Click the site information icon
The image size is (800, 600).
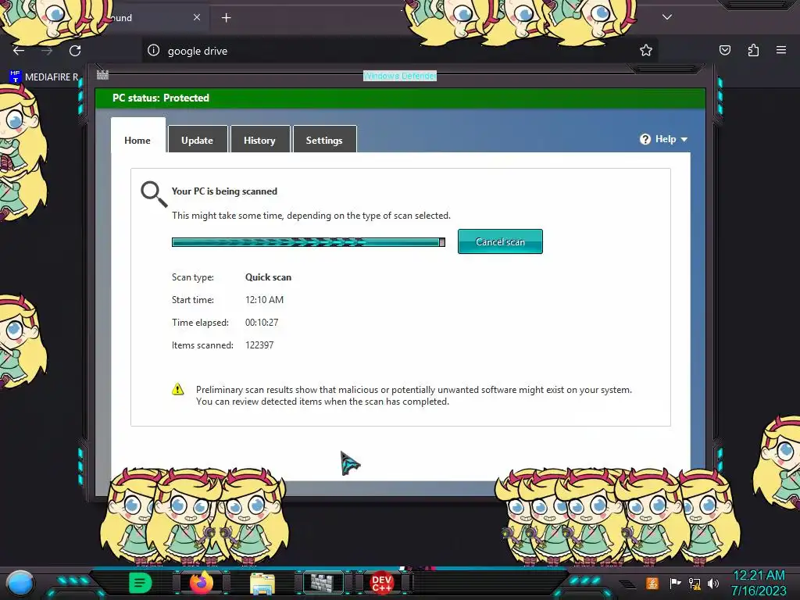coord(154,50)
